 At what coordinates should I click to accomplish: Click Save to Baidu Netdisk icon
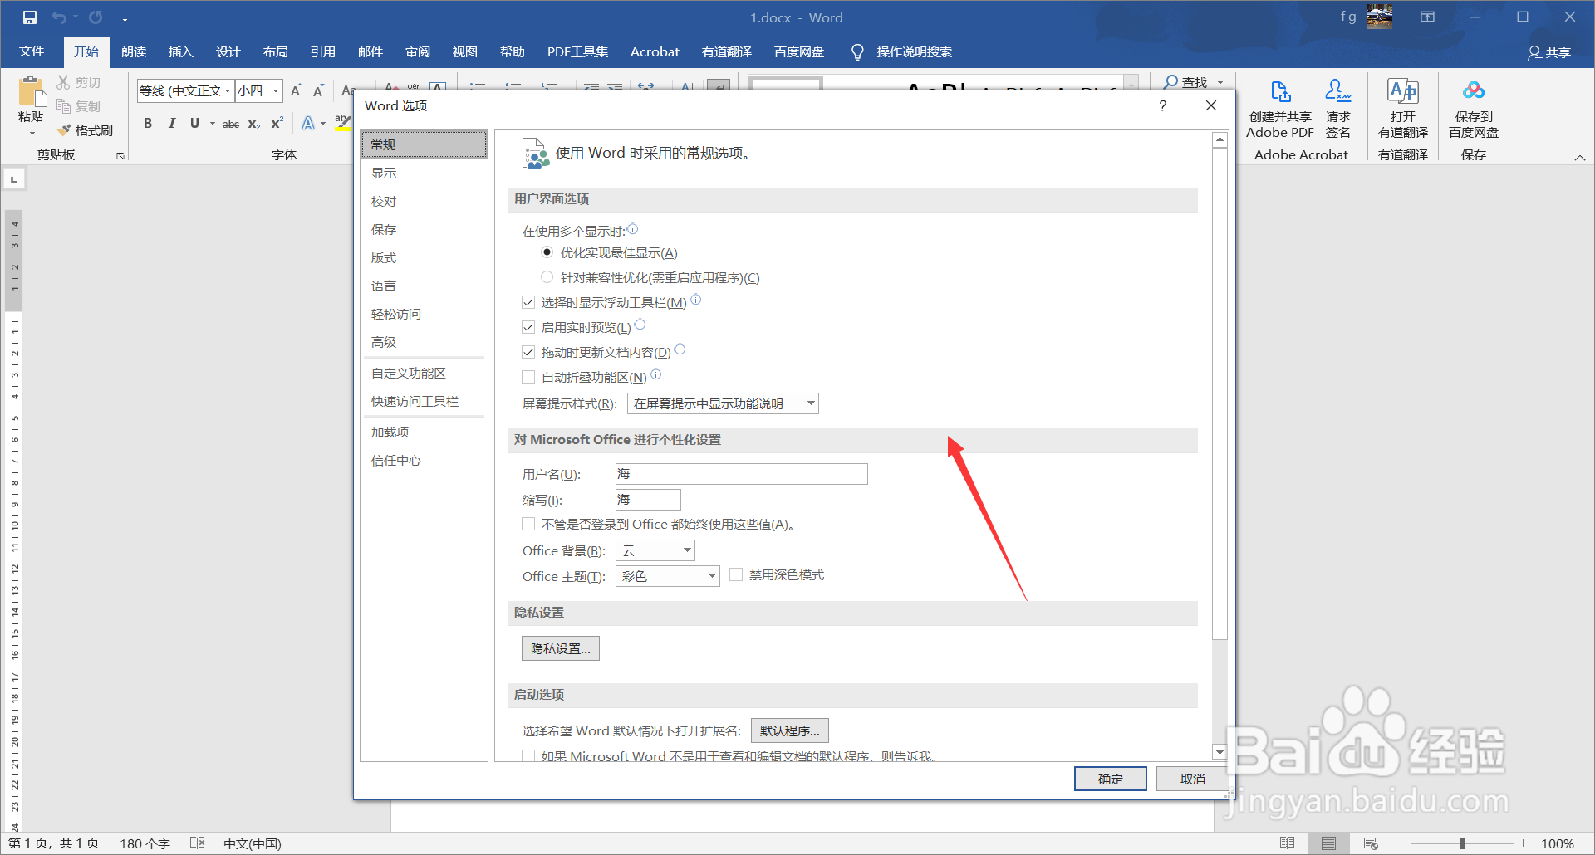click(1474, 90)
